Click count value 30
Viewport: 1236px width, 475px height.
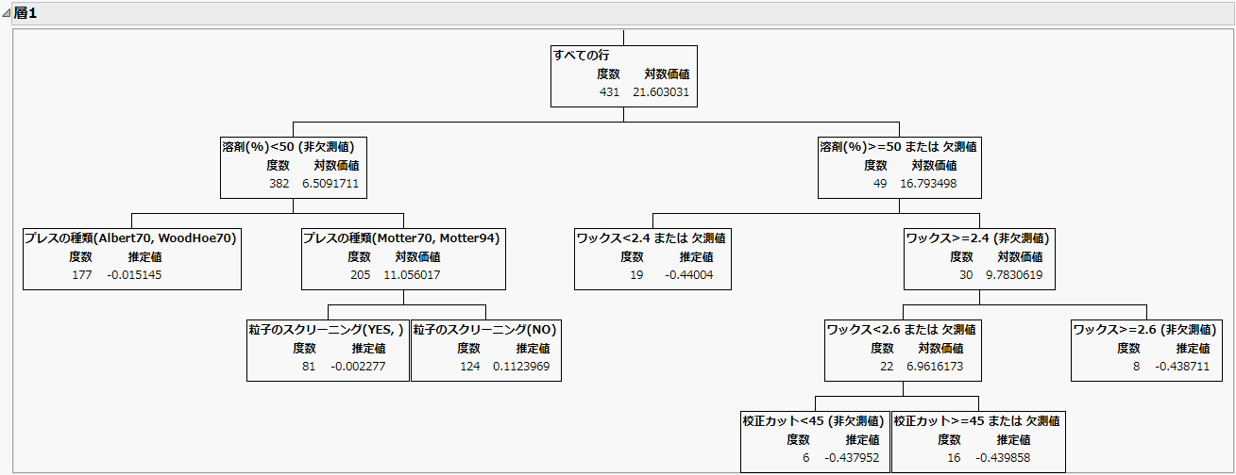click(965, 274)
